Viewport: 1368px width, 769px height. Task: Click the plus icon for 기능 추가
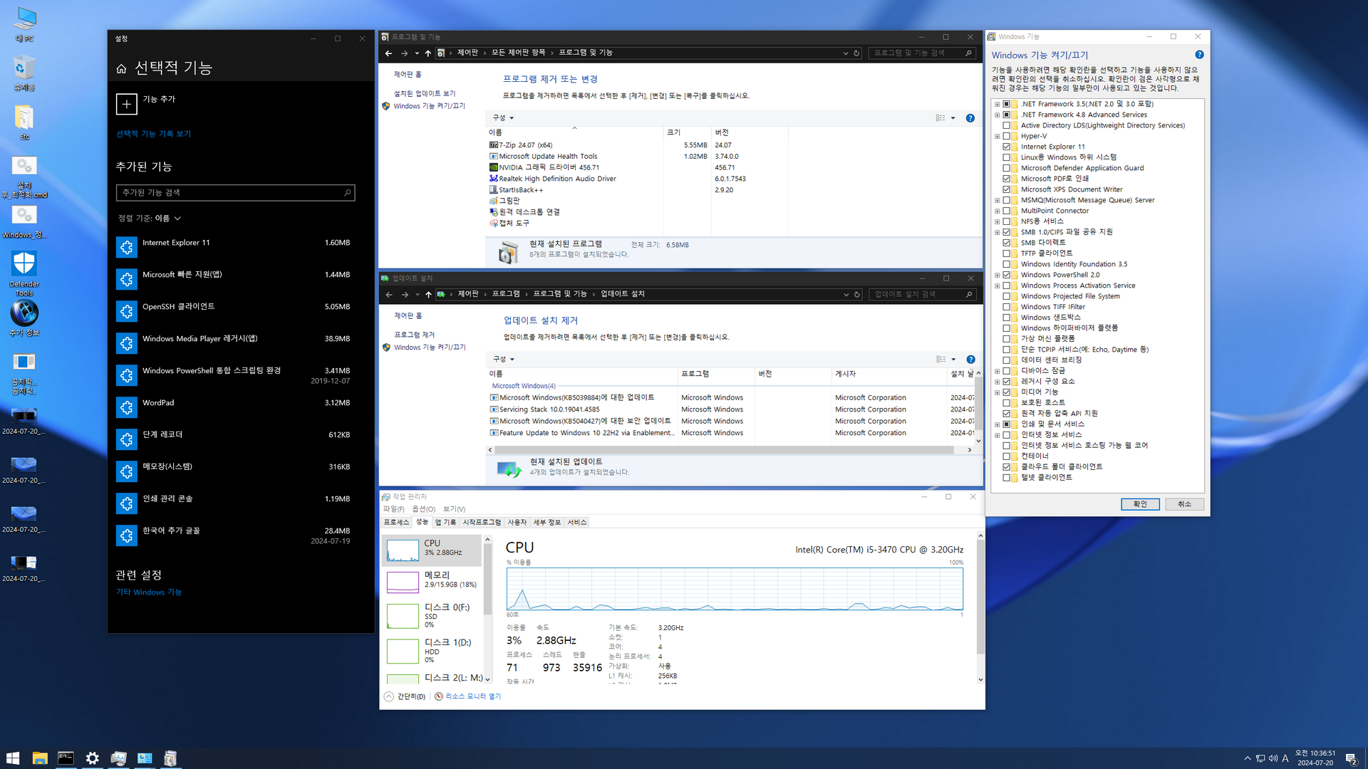[127, 104]
